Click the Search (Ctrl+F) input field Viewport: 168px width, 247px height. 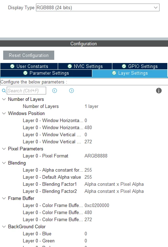(26, 91)
